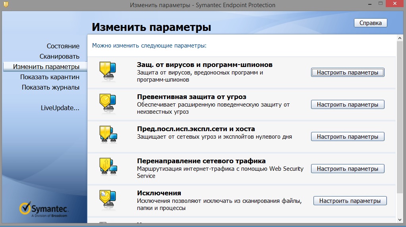Click text Можно изменить следующие параметры
Viewport: 406px width, 227px height.
(149, 46)
